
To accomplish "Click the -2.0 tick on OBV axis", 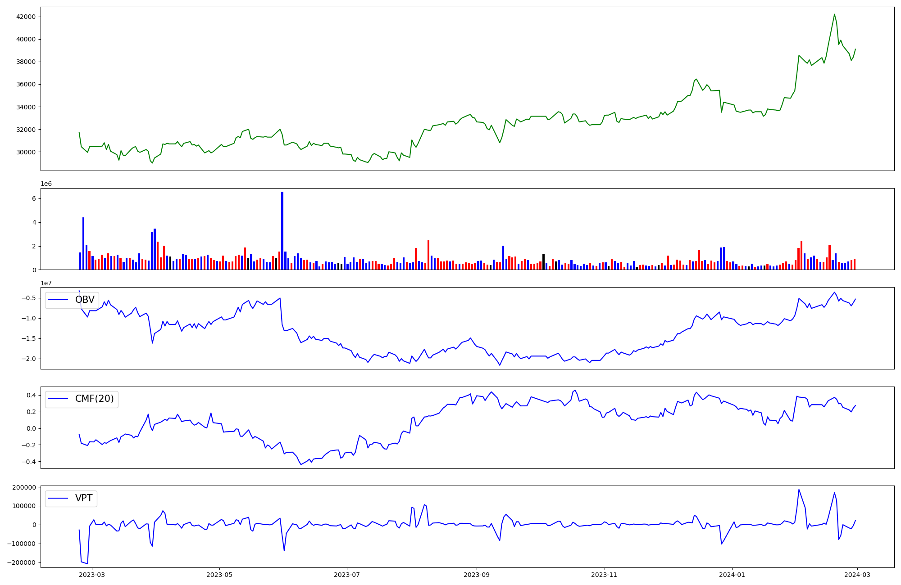I will click(x=29, y=359).
